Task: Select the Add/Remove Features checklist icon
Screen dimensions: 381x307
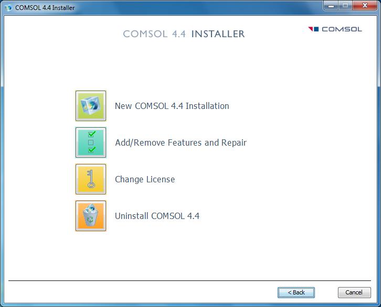Action: coord(91,142)
